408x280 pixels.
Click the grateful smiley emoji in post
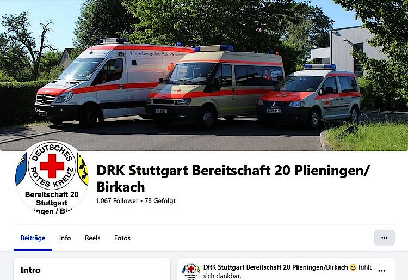(353, 267)
